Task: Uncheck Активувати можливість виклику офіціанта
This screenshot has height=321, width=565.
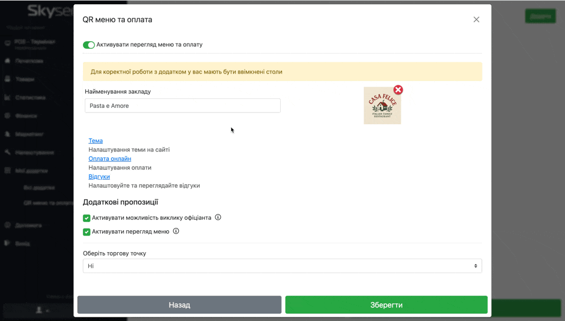Action: point(87,218)
